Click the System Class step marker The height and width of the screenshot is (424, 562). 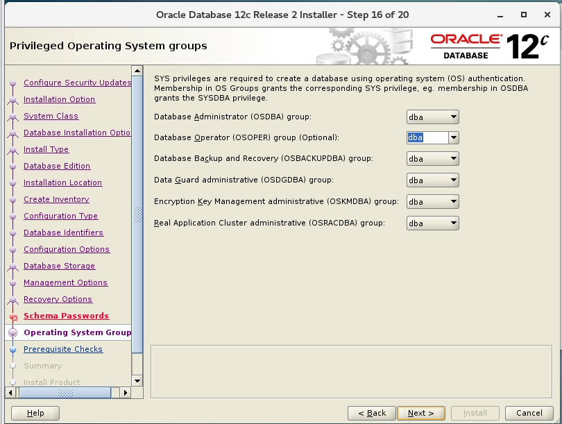(x=13, y=117)
